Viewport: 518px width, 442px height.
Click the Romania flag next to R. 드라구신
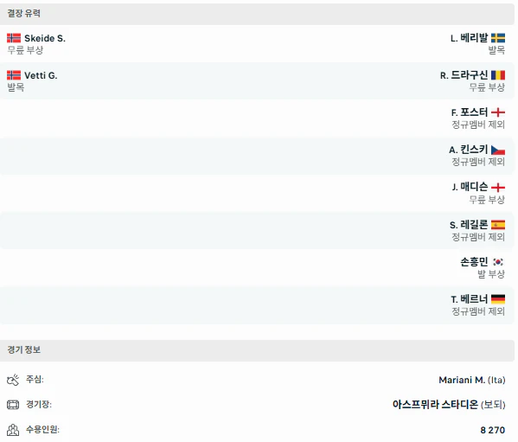click(x=498, y=75)
